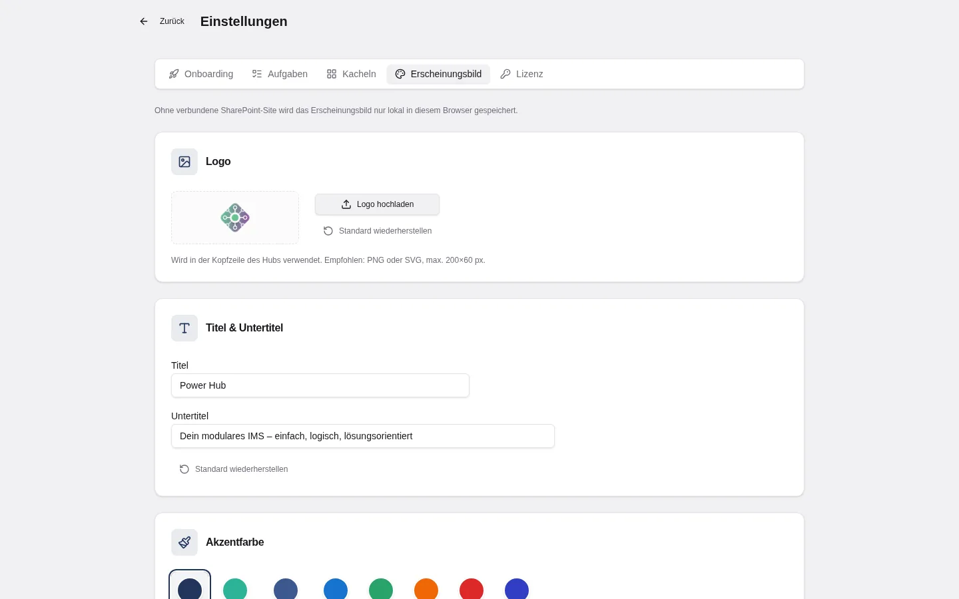
Task: Reset title and subtitle via Standard wiederherstellen
Action: (234, 469)
